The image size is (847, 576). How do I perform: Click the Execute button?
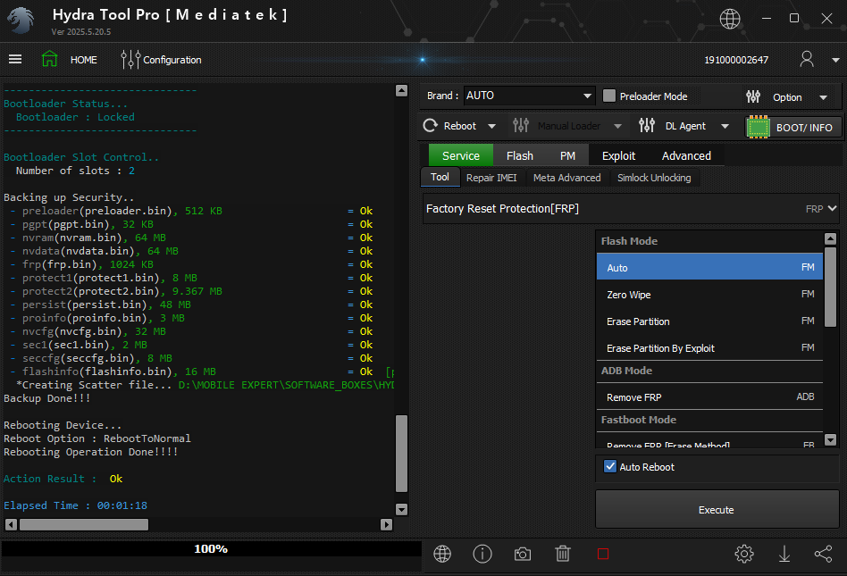pyautogui.click(x=717, y=510)
